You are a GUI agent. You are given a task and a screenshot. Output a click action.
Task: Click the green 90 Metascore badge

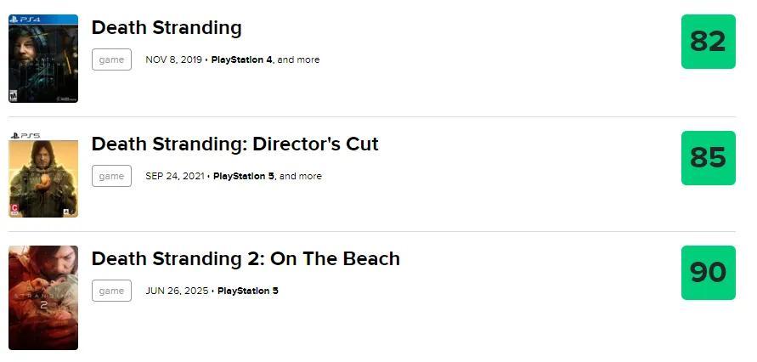coord(708,273)
